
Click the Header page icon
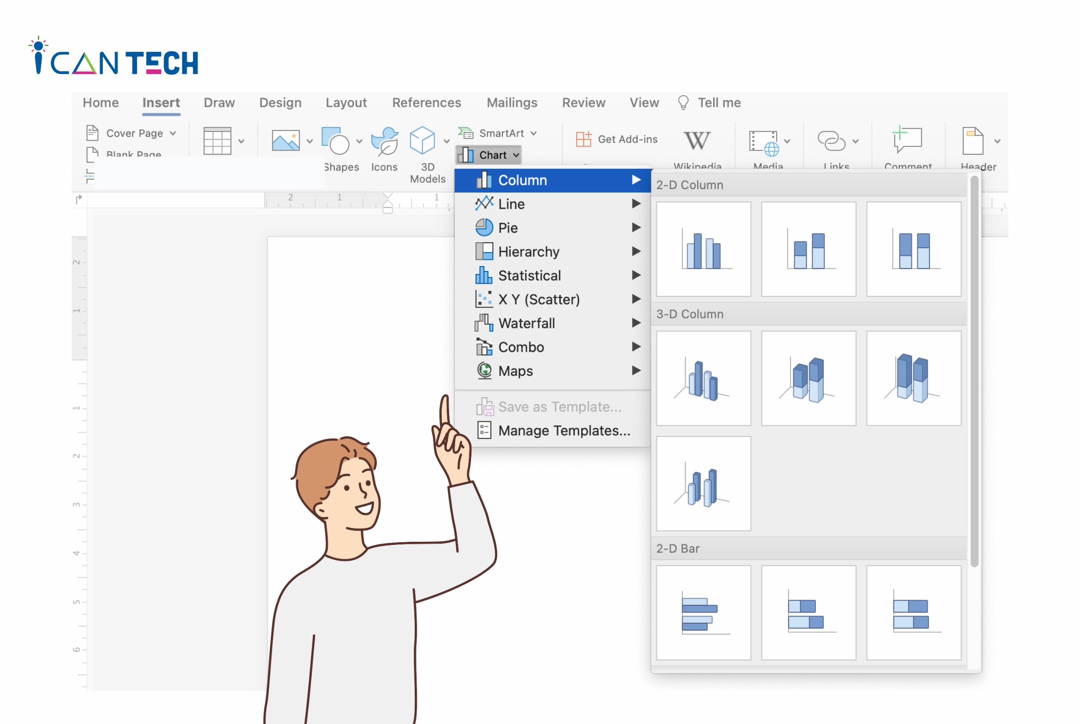973,141
